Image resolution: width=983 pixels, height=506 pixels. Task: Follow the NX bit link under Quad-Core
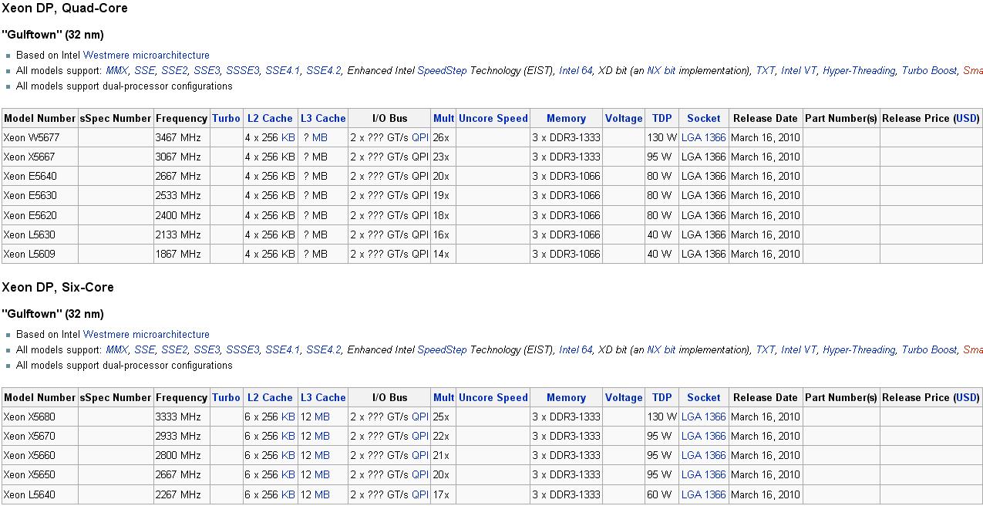(x=661, y=71)
